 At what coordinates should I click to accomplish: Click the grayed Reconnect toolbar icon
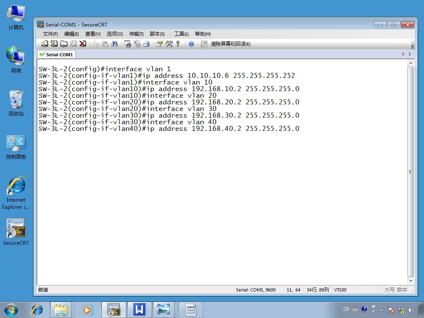pos(73,43)
